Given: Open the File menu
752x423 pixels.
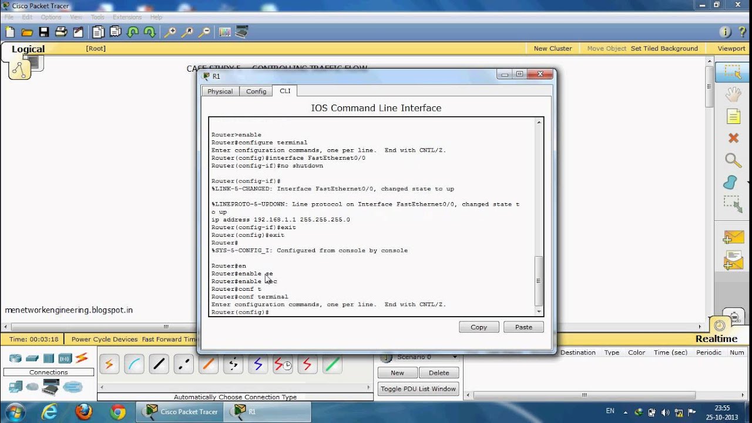Looking at the screenshot, I should click(x=9, y=17).
